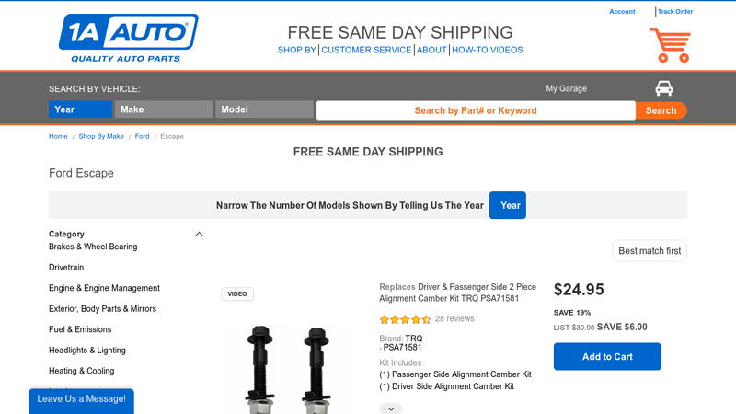The height and width of the screenshot is (414, 736).
Task: Open the Best match first sort dropdown
Action: coord(650,251)
